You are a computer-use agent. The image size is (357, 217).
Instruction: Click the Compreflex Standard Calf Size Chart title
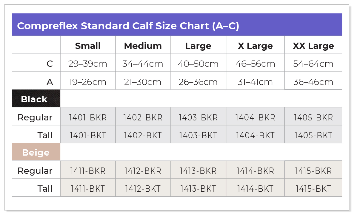coord(128,26)
